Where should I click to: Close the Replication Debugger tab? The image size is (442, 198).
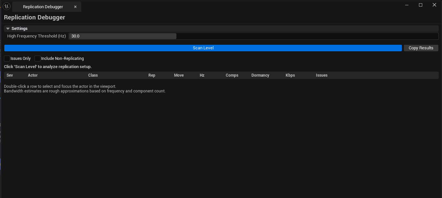click(75, 7)
